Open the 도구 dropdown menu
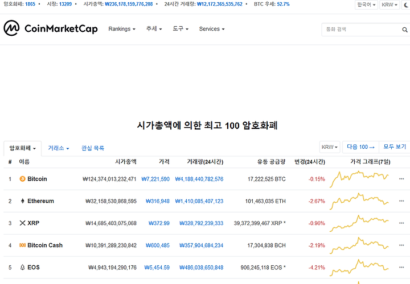 point(181,29)
